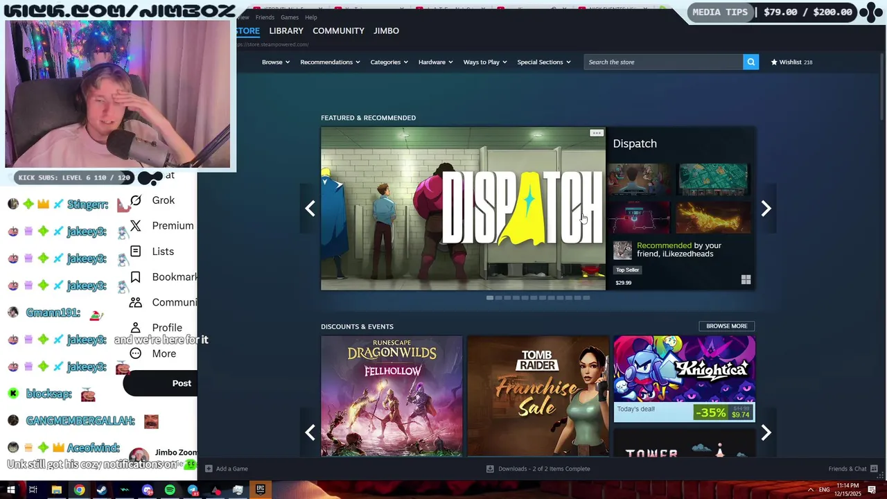Screen dimensions: 887x499
Task: Click the X Premium logo icon
Action: coord(136,226)
